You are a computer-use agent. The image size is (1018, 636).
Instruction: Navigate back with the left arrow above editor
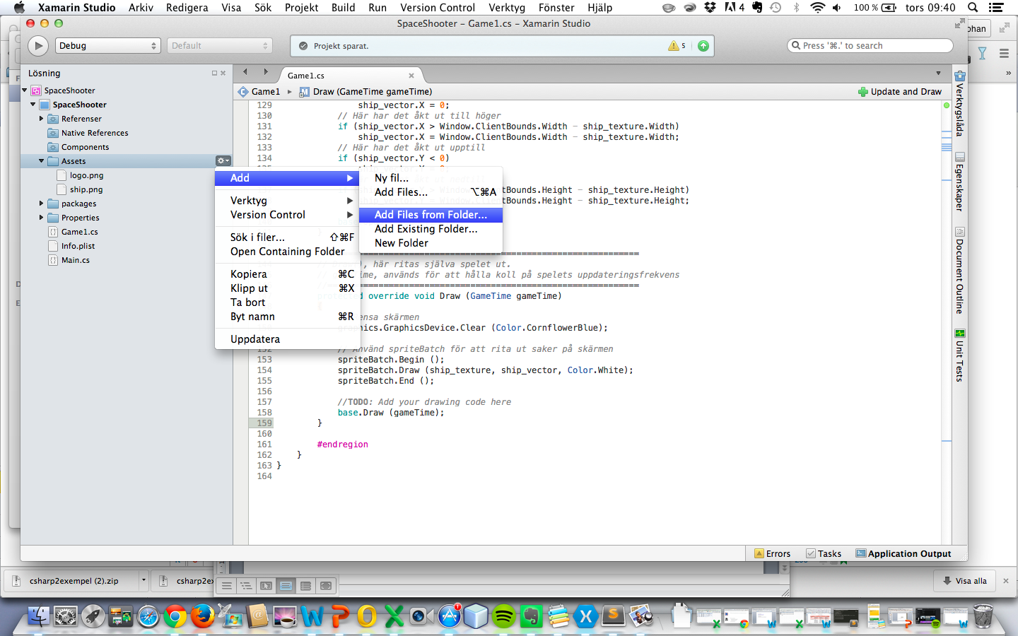pos(245,71)
